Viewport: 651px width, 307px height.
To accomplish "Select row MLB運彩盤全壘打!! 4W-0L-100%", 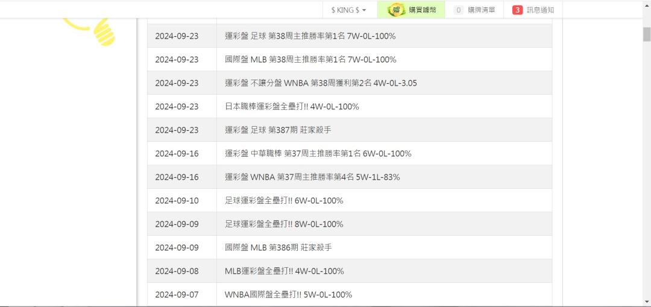I will pyautogui.click(x=350, y=271).
